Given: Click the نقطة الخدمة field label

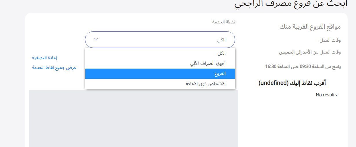Looking at the screenshot, I should coord(224,22).
